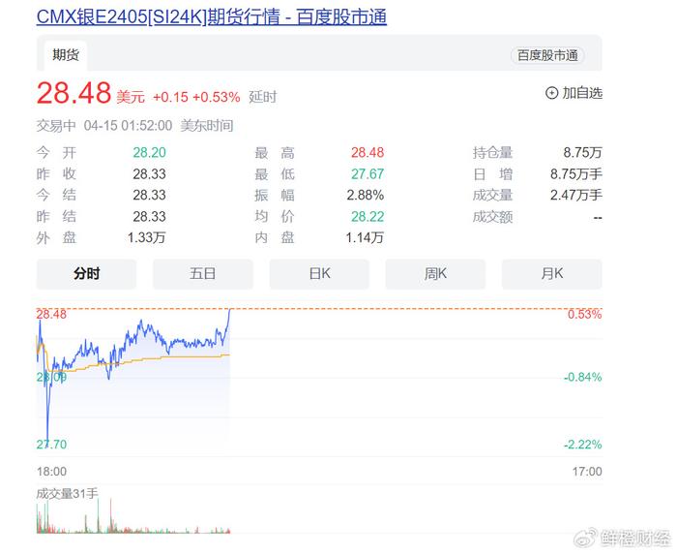The height and width of the screenshot is (554, 677).
Task: Click the volume bar chart area
Action: (133, 517)
